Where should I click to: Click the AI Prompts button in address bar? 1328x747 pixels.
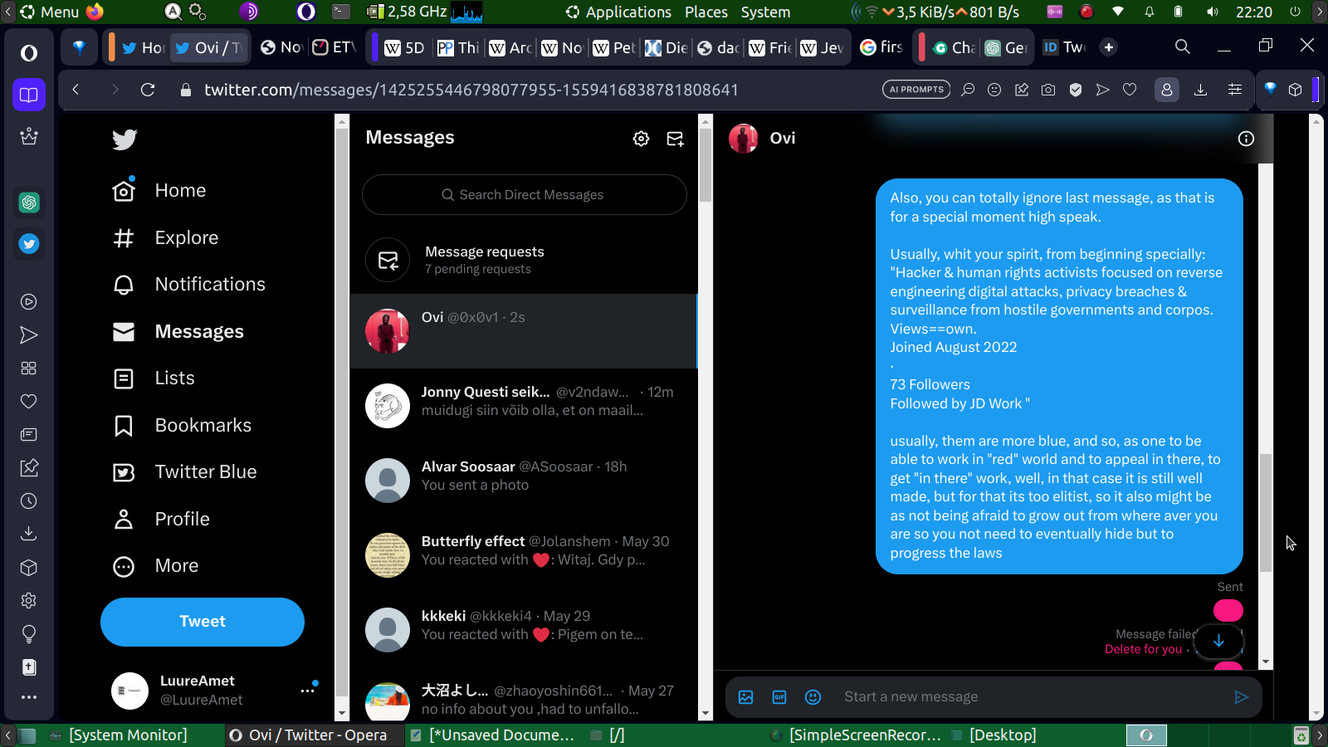click(916, 90)
